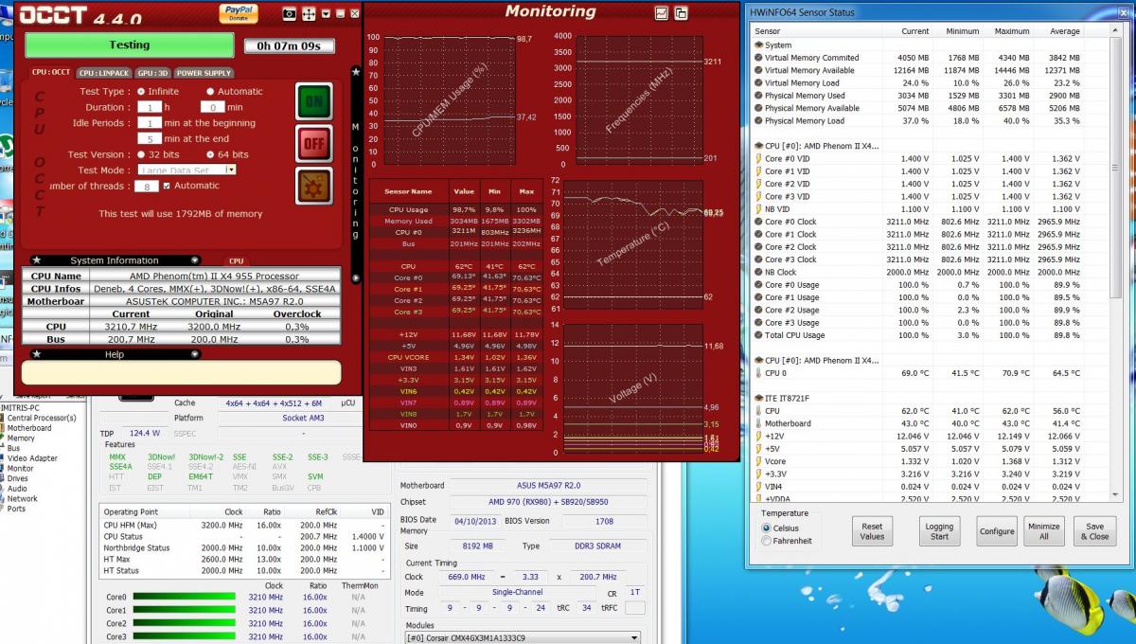Click the Core3 green load bar
The height and width of the screenshot is (644, 1136).
(184, 637)
